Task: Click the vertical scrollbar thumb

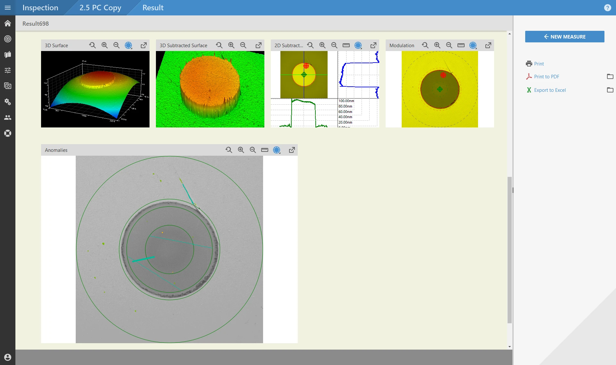Action: coord(509,250)
